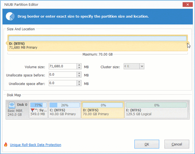Viewport: 195px width, 154px height.
Task: Decrease Volume size with down arrow
Action: click(x=79, y=68)
